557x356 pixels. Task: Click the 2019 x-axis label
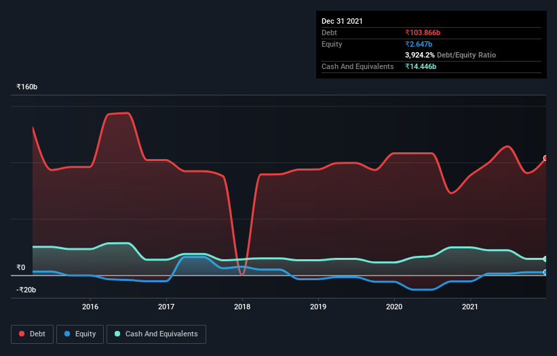click(x=318, y=307)
